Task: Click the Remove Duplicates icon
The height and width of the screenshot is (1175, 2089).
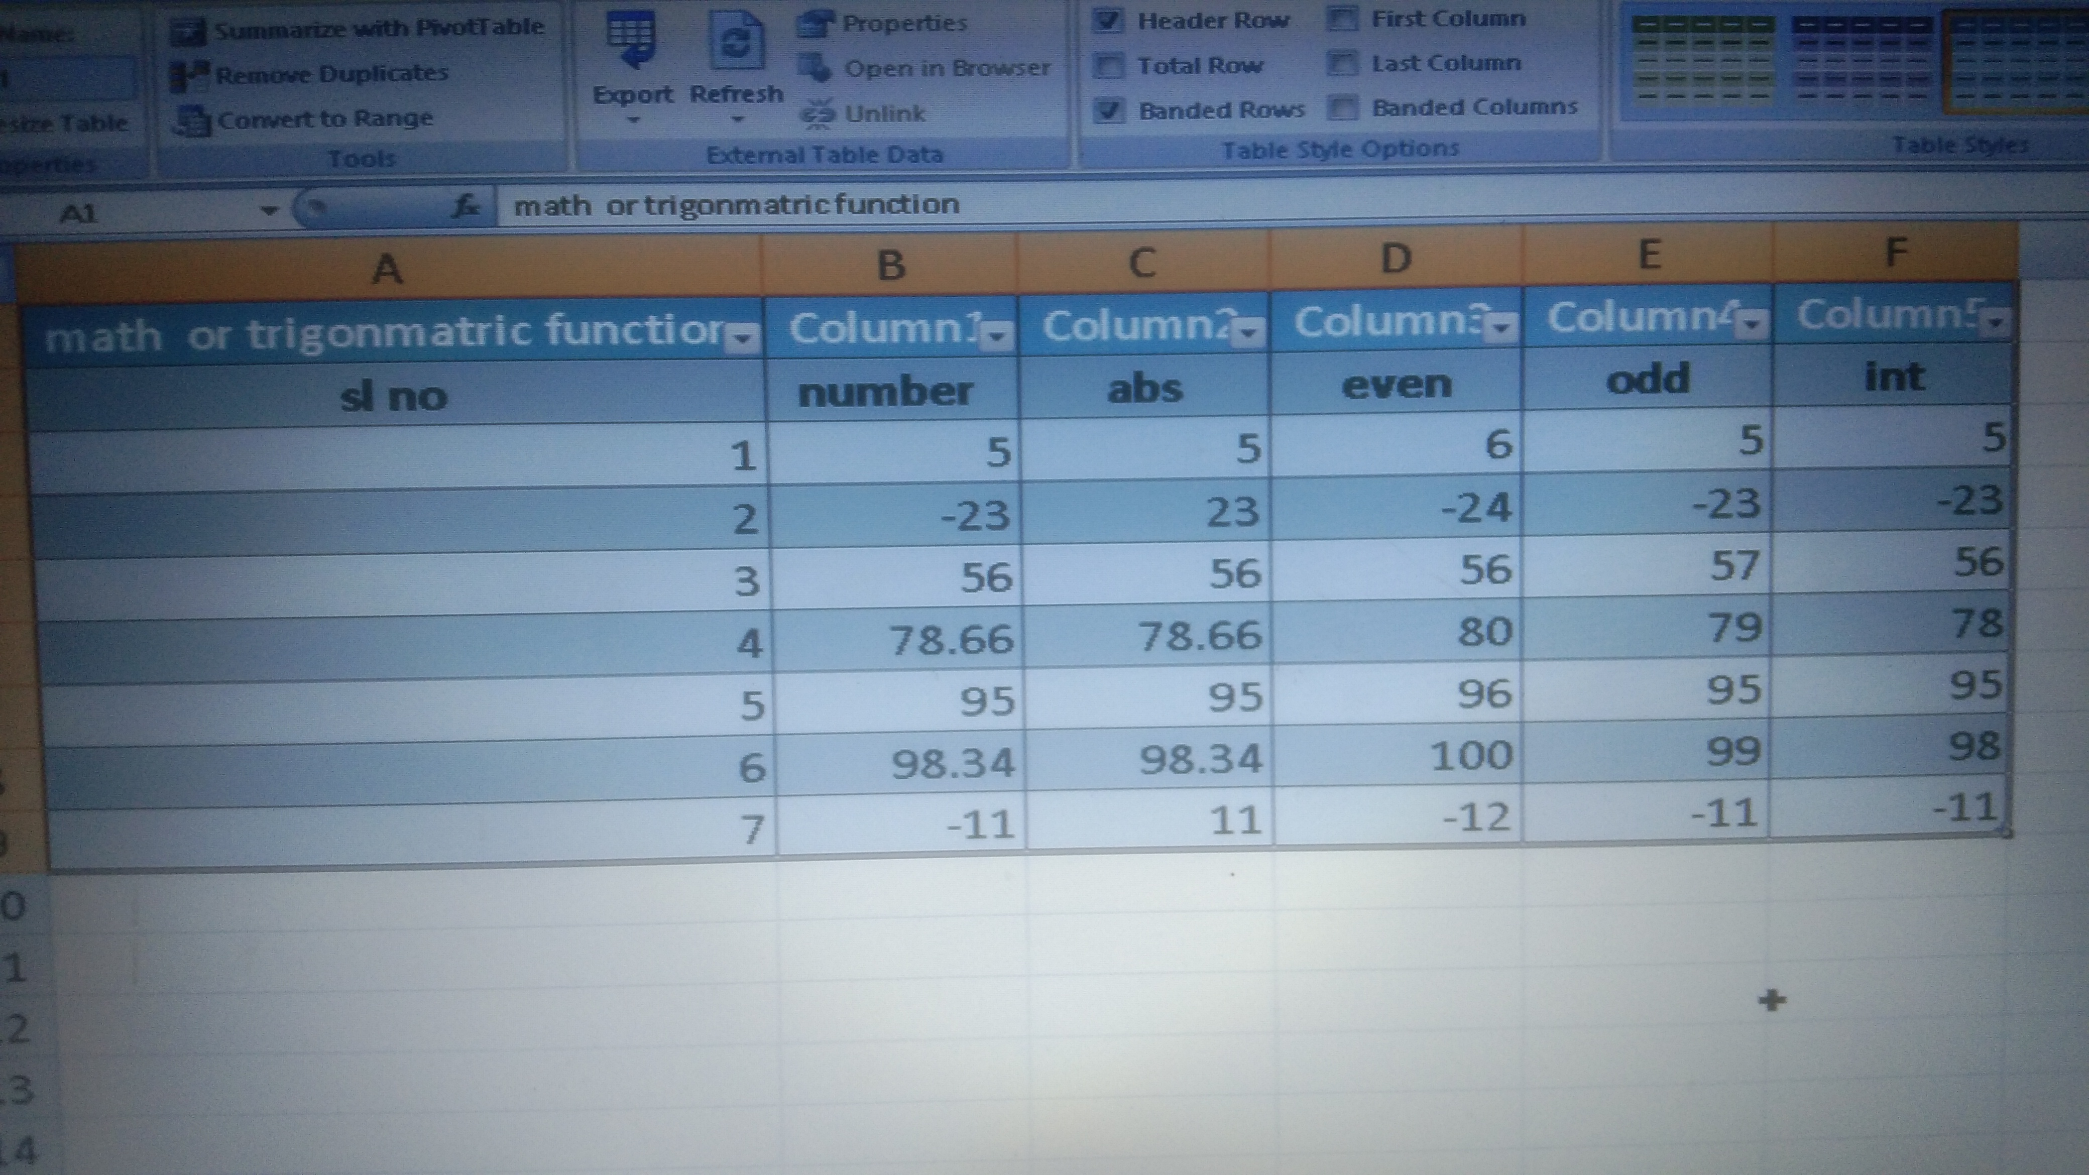Action: [189, 77]
